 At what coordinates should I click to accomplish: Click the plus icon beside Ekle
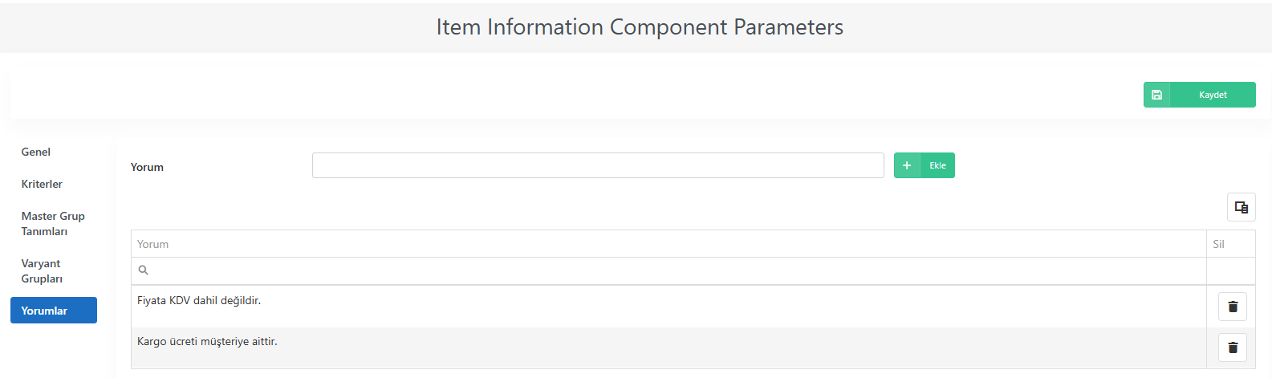(907, 165)
